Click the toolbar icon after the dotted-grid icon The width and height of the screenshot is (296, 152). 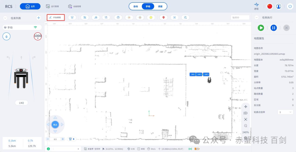[x=96, y=18]
